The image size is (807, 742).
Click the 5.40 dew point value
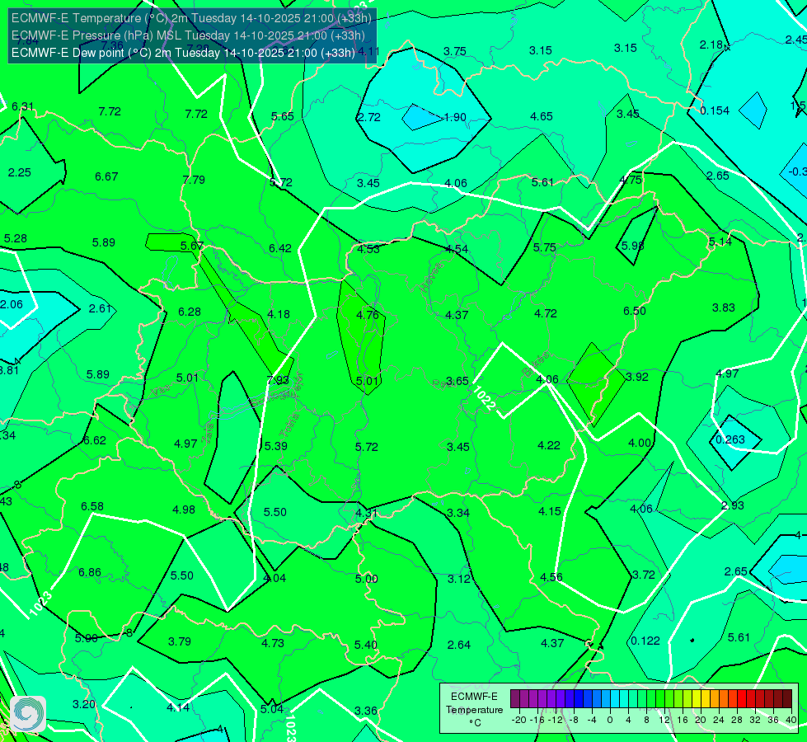[x=365, y=646]
